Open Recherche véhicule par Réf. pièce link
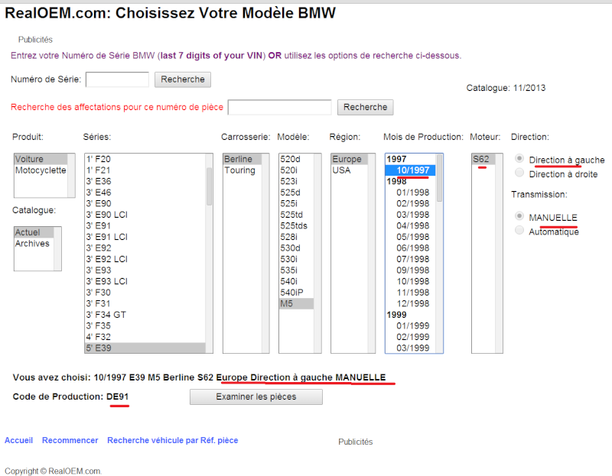 tap(173, 440)
